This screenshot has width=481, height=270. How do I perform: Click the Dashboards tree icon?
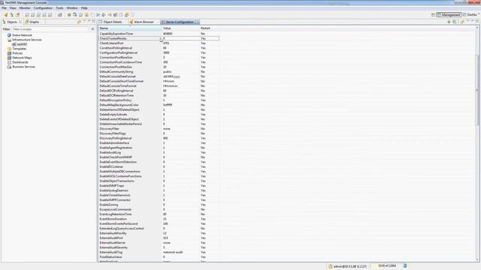[9, 62]
